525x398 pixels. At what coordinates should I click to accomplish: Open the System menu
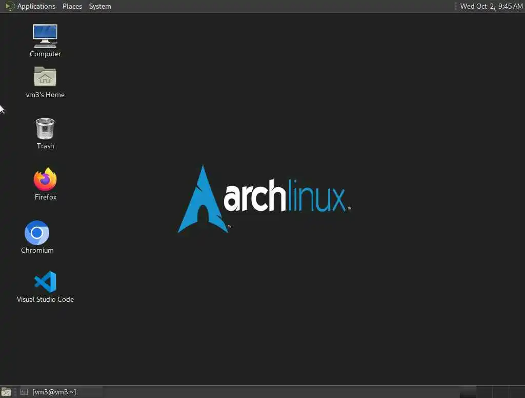[x=100, y=6]
